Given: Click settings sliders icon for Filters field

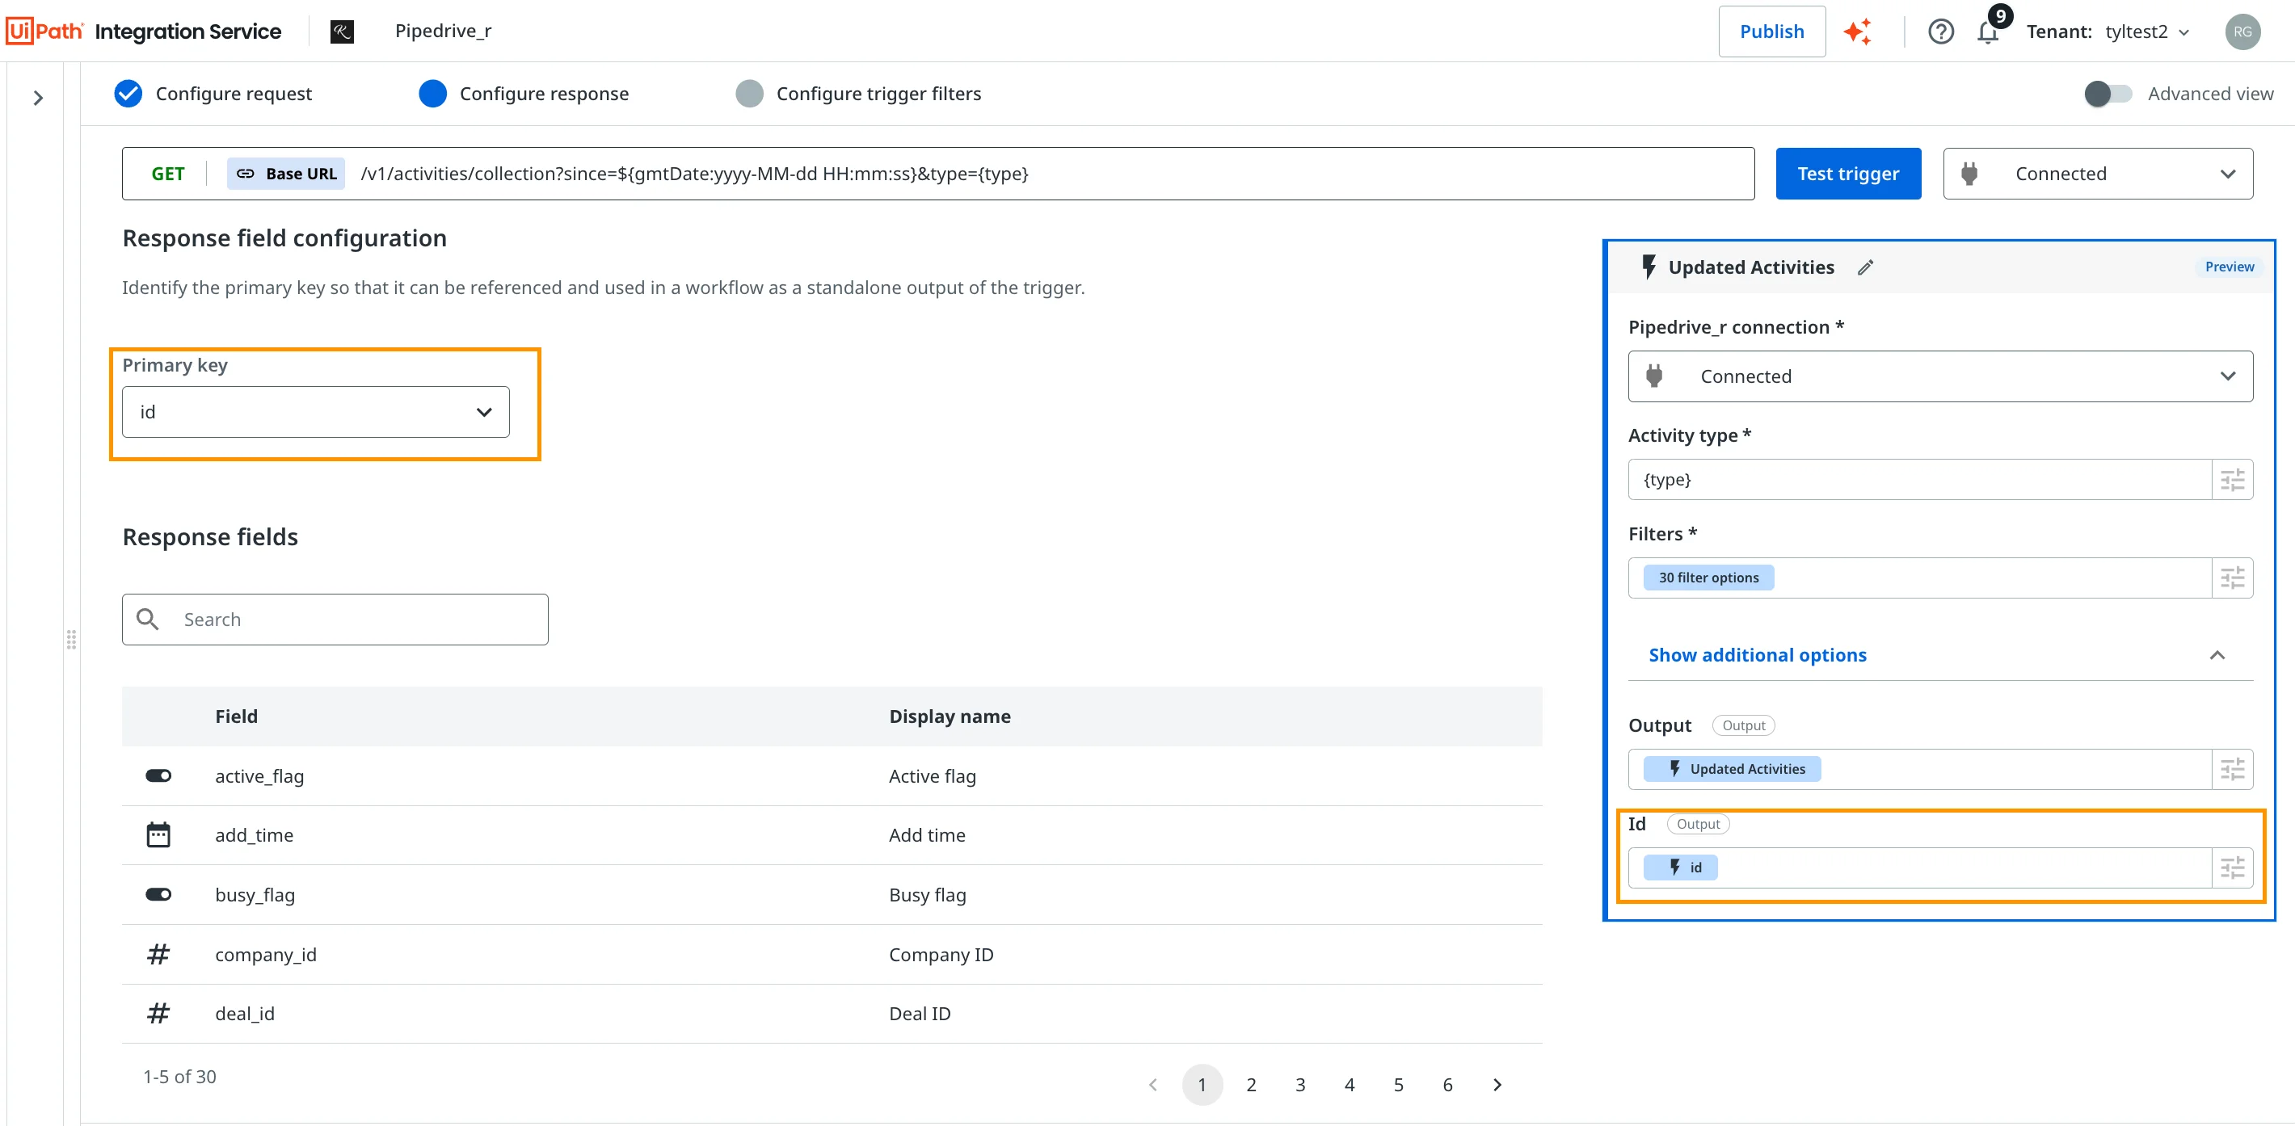Looking at the screenshot, I should [x=2232, y=578].
